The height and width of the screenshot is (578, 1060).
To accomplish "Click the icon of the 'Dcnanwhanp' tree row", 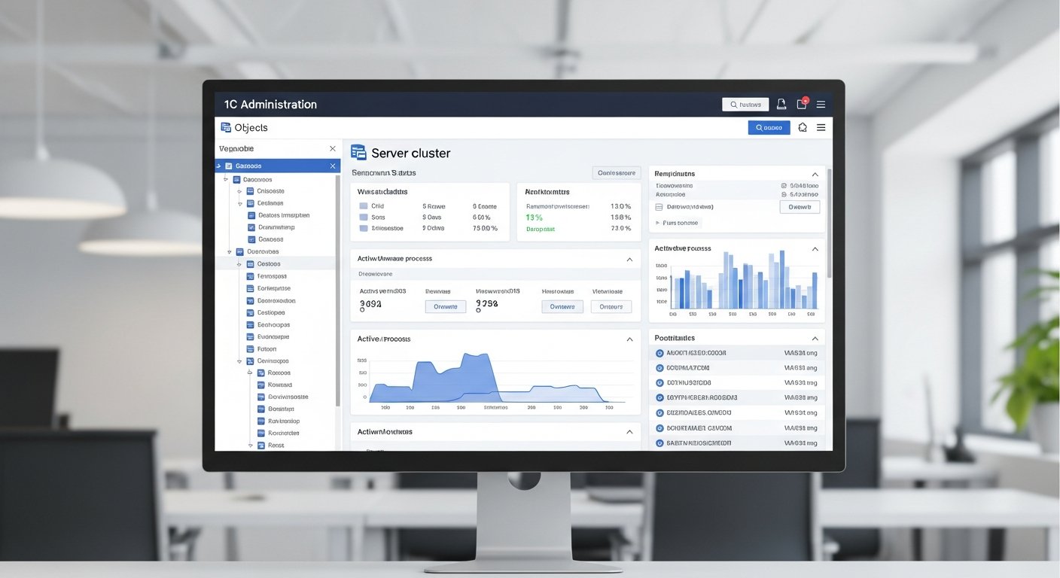I will [252, 227].
